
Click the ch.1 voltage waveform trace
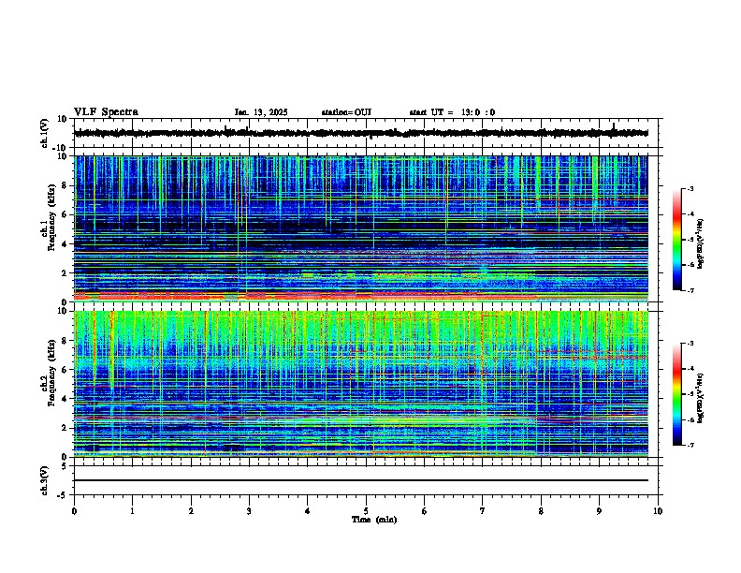(361, 133)
